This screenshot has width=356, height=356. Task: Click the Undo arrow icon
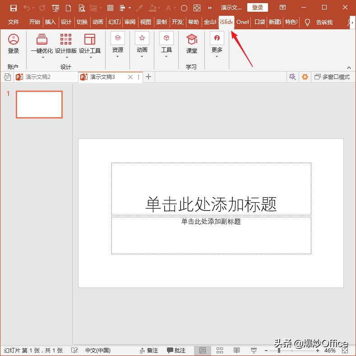tap(26, 8)
